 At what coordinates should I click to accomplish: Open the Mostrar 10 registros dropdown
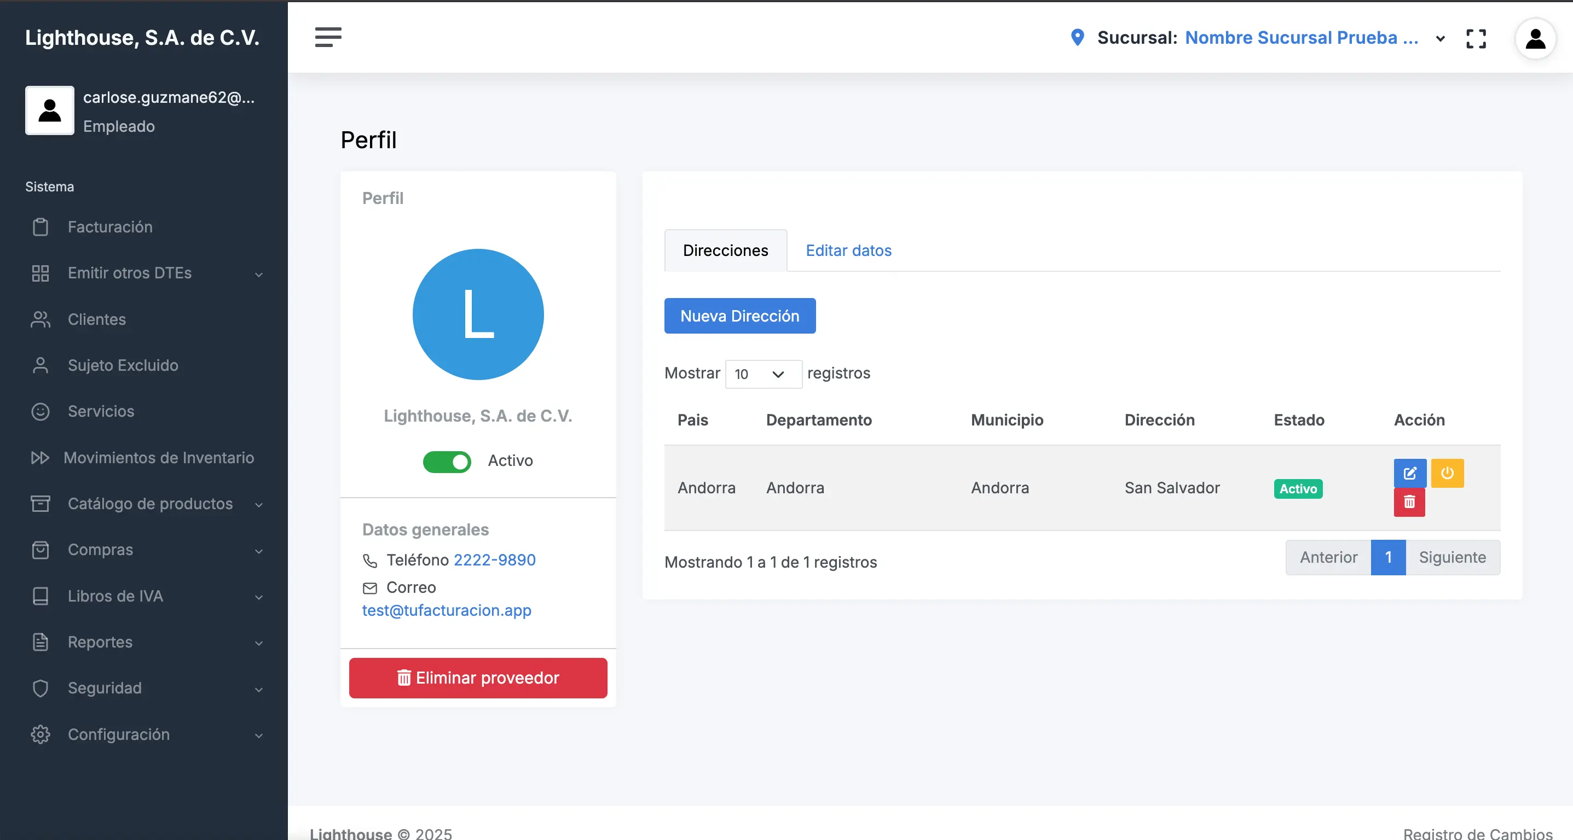(764, 374)
